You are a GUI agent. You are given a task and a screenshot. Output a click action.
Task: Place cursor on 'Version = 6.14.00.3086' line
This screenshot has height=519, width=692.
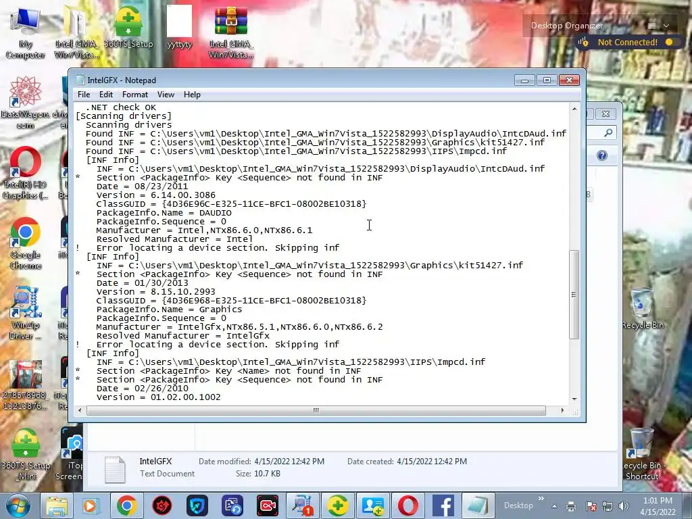[x=156, y=195]
